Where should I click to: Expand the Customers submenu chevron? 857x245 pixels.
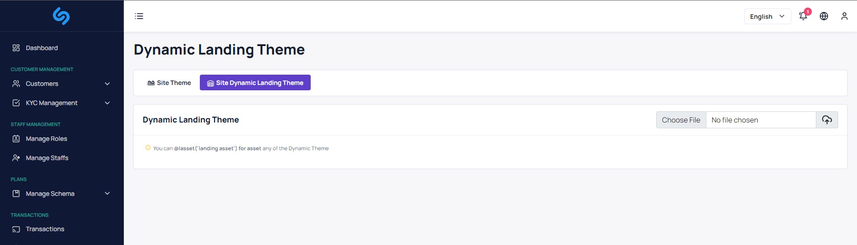pos(107,84)
